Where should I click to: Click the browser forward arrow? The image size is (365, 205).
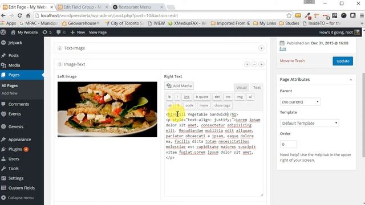pyautogui.click(x=11, y=15)
